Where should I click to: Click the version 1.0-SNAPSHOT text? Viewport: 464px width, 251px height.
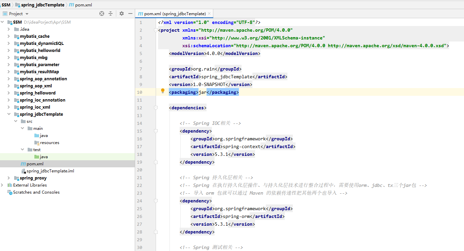(209, 84)
